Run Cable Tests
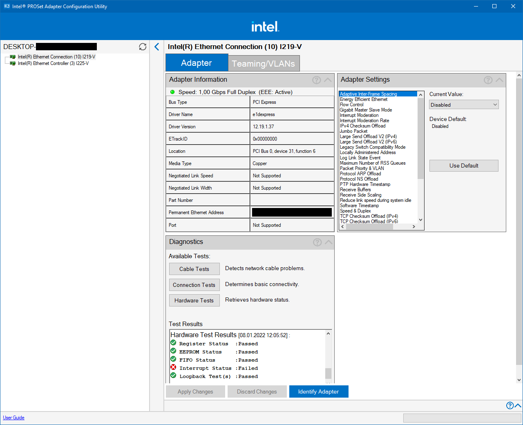The height and width of the screenshot is (425, 523). click(x=194, y=269)
